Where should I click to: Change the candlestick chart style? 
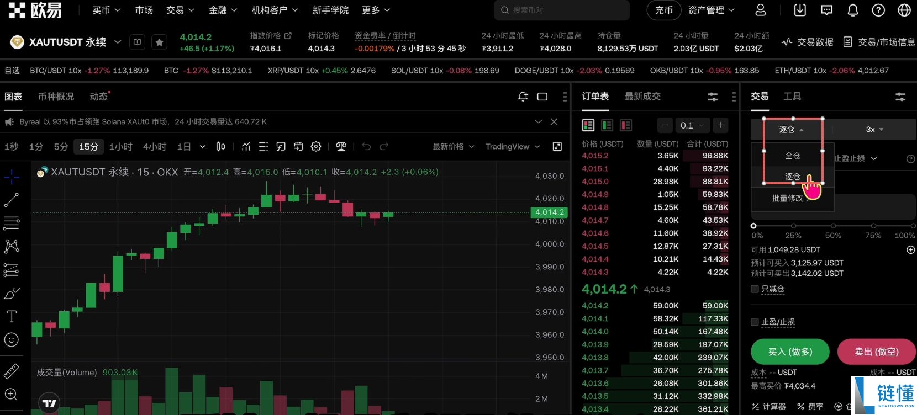pos(220,146)
